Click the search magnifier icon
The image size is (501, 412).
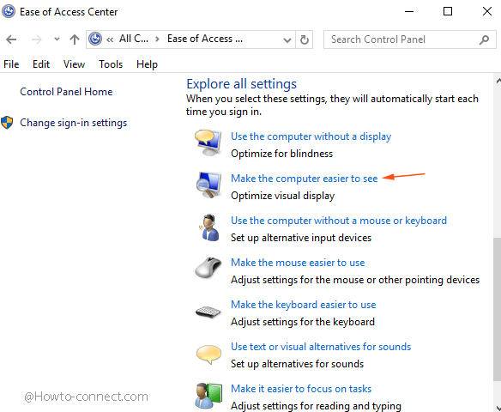pos(484,39)
